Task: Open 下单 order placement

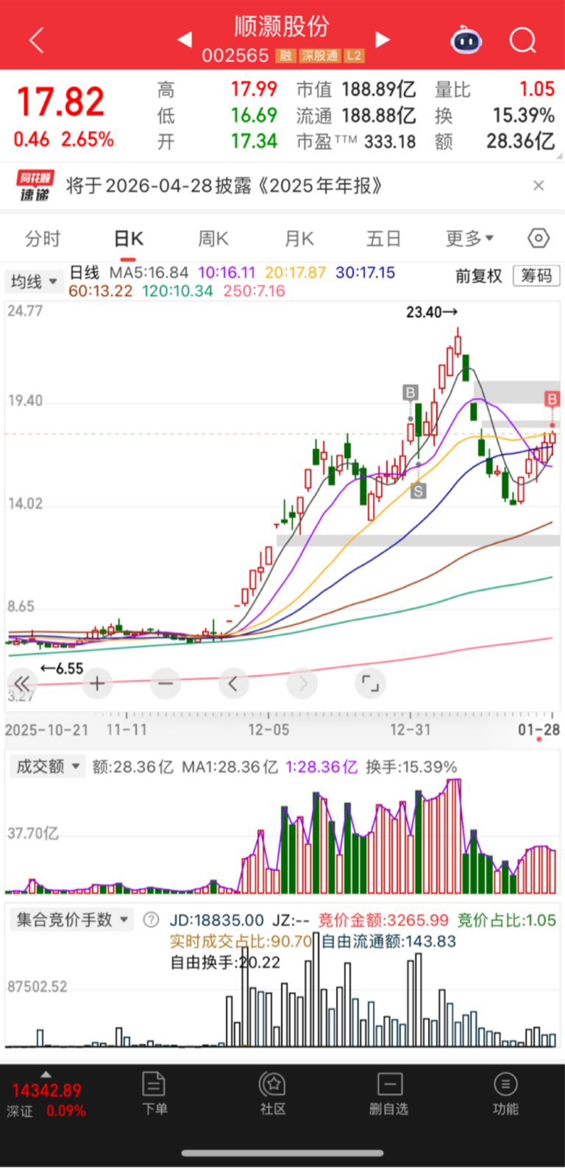Action: 154,1094
